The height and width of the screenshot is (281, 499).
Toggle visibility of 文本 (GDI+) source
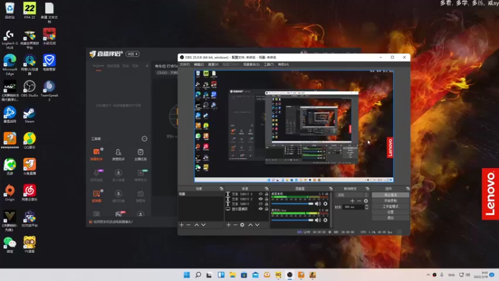tap(261, 204)
